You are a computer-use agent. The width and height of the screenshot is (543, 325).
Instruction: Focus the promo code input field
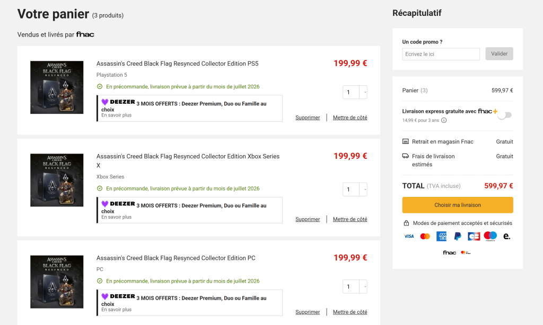tap(441, 54)
